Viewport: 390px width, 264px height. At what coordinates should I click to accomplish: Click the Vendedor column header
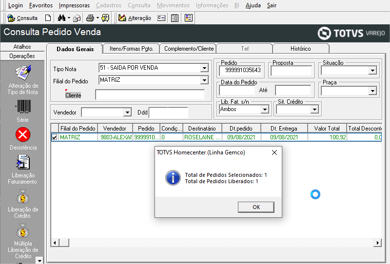coord(115,129)
